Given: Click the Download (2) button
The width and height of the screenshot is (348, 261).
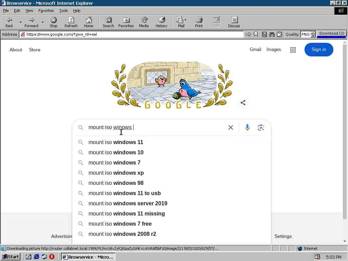Looking at the screenshot, I should coord(332,34).
